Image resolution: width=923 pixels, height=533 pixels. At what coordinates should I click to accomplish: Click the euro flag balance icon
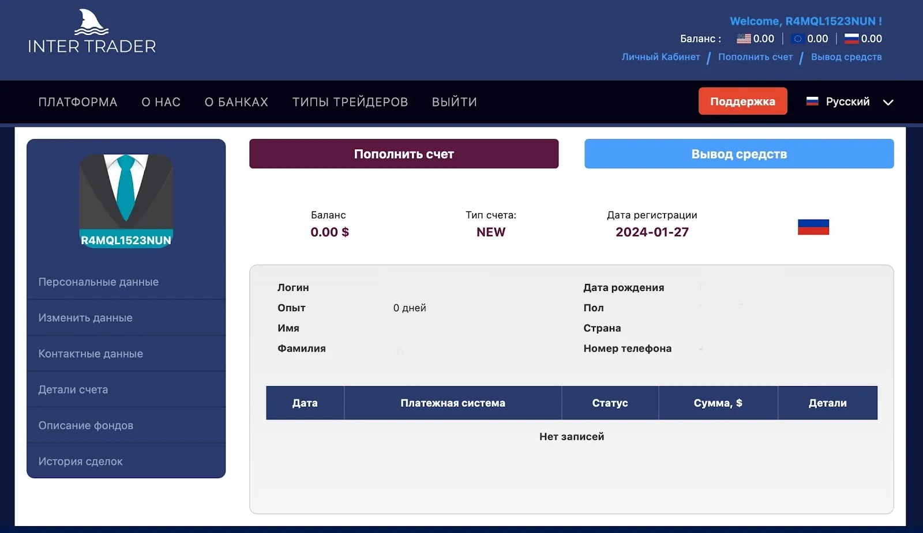point(797,39)
